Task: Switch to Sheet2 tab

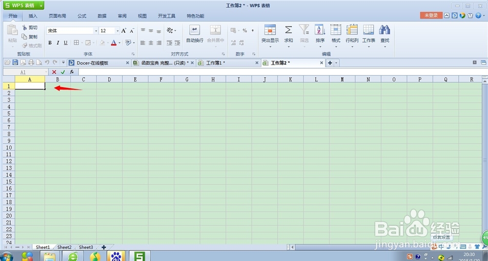Action: 64,247
